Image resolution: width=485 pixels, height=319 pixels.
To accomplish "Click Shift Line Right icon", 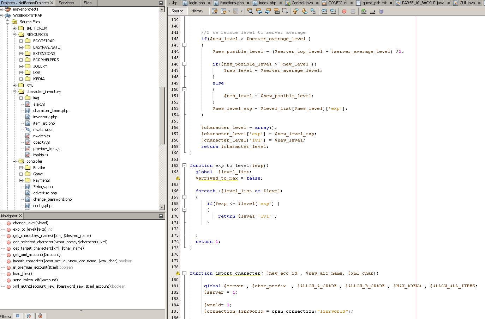I will click(x=333, y=11).
